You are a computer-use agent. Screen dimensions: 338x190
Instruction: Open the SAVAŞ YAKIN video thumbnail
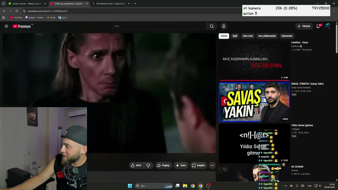pos(254,102)
